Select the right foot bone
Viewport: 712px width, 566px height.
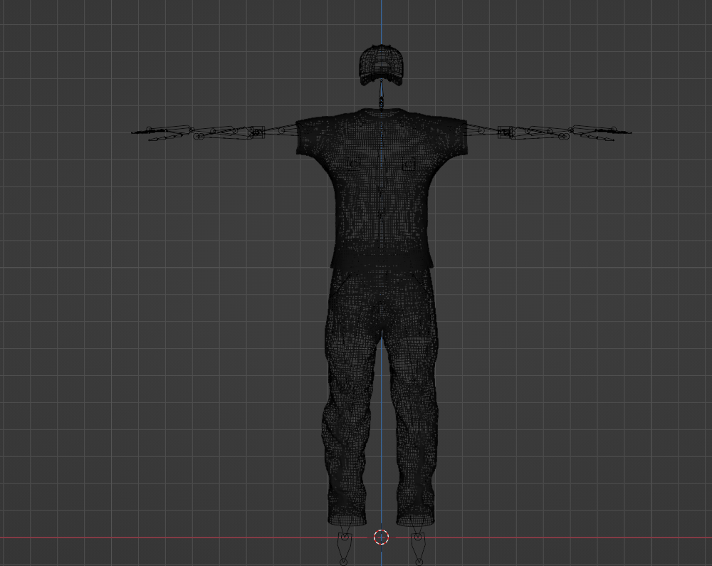pyautogui.click(x=418, y=548)
